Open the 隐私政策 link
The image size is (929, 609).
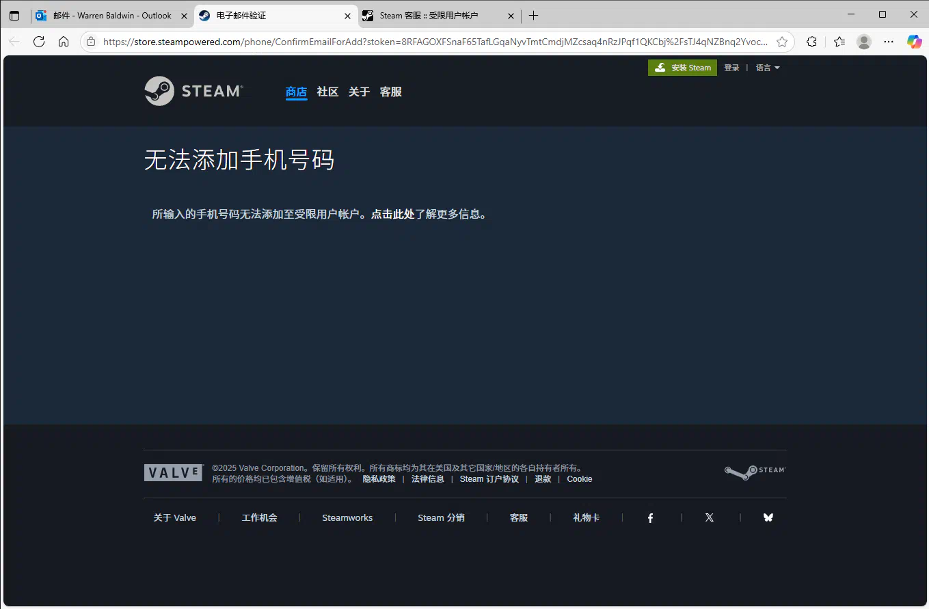point(379,479)
